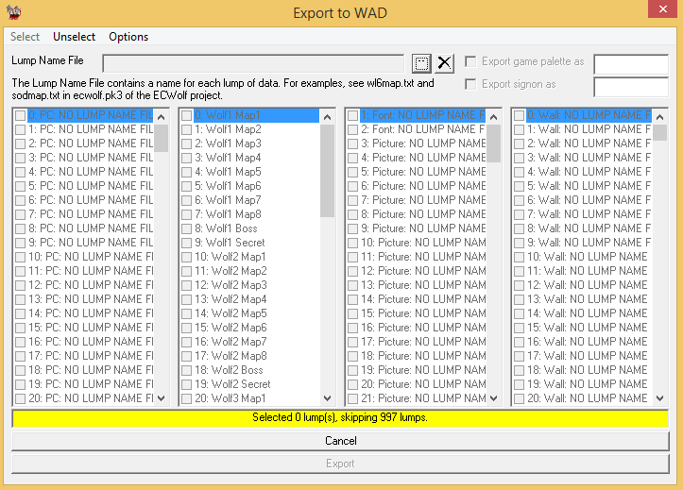Check the 20: Wolf3 Map1 checkbox

(186, 398)
